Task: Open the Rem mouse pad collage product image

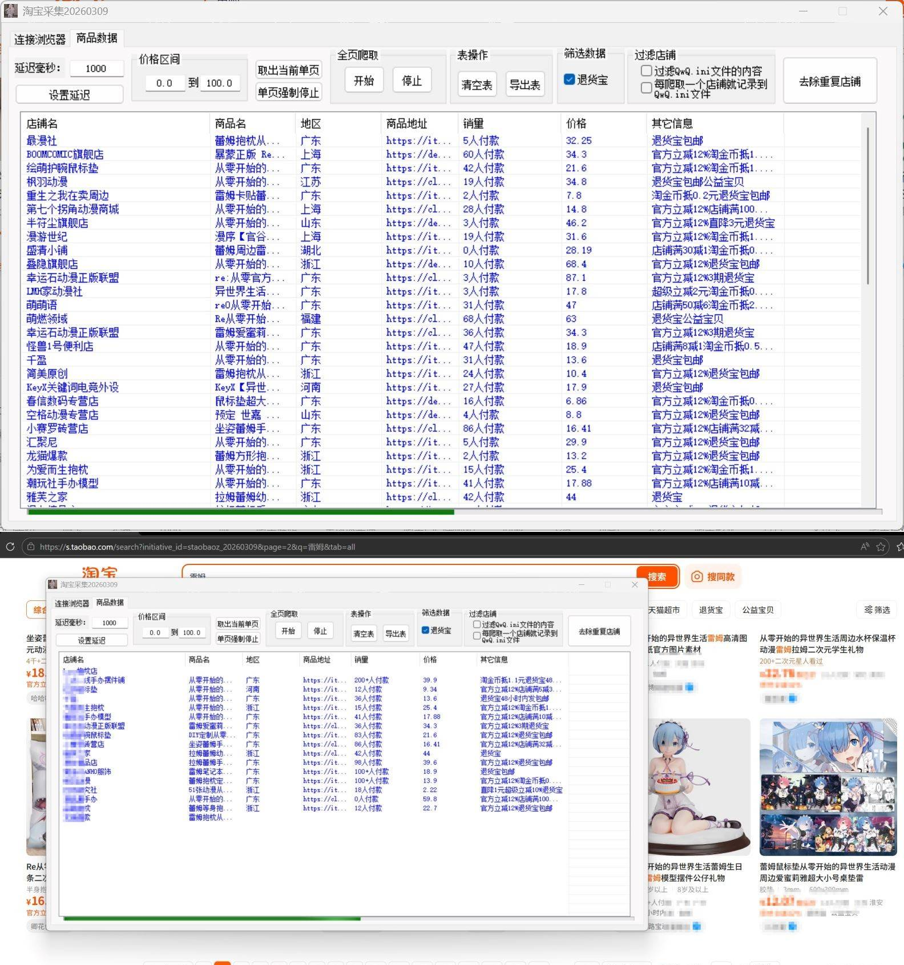Action: 828,787
